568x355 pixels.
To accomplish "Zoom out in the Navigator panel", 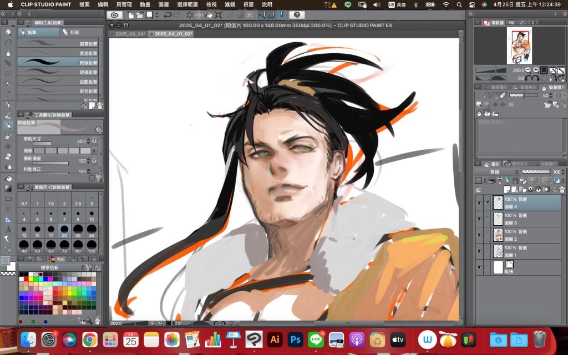I will pos(528,70).
